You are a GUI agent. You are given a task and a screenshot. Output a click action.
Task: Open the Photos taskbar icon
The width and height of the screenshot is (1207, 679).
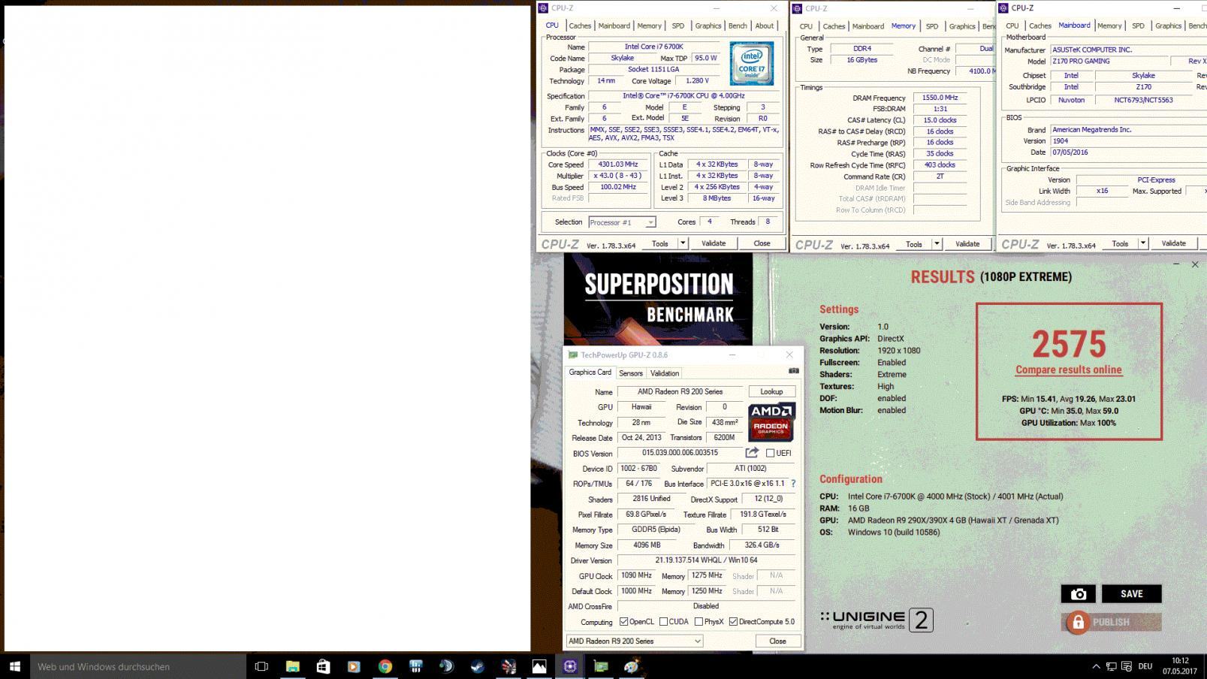539,666
